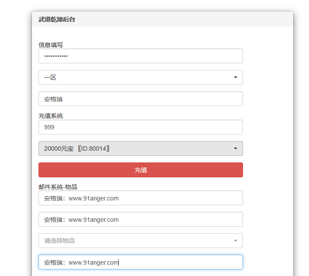Click the 信息填写 section label

pyautogui.click(x=51, y=45)
